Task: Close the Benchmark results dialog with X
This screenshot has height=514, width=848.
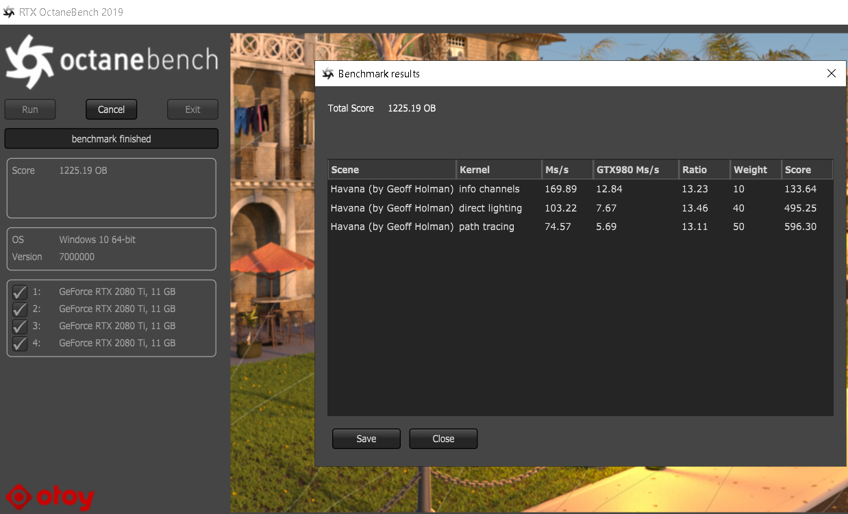Action: click(832, 73)
